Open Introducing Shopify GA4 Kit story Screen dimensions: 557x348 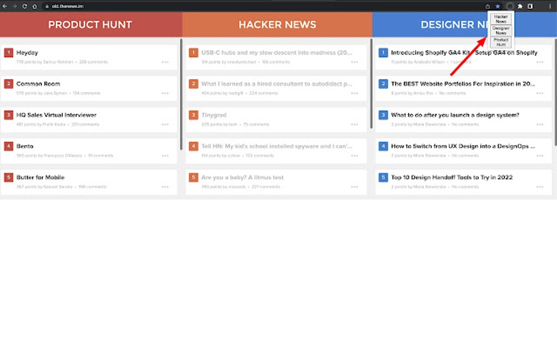point(464,52)
